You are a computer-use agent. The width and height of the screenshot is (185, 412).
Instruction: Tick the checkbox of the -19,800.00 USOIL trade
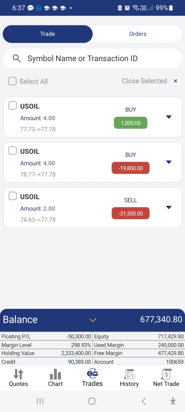(x=13, y=151)
